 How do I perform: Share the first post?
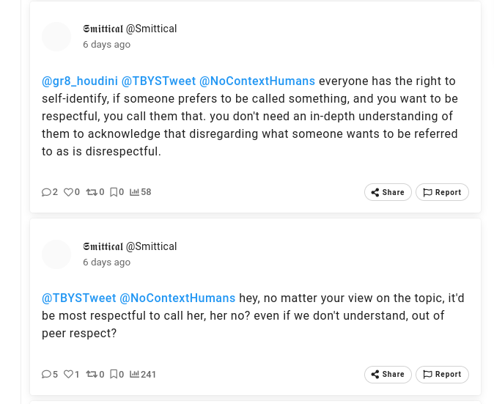(x=388, y=192)
